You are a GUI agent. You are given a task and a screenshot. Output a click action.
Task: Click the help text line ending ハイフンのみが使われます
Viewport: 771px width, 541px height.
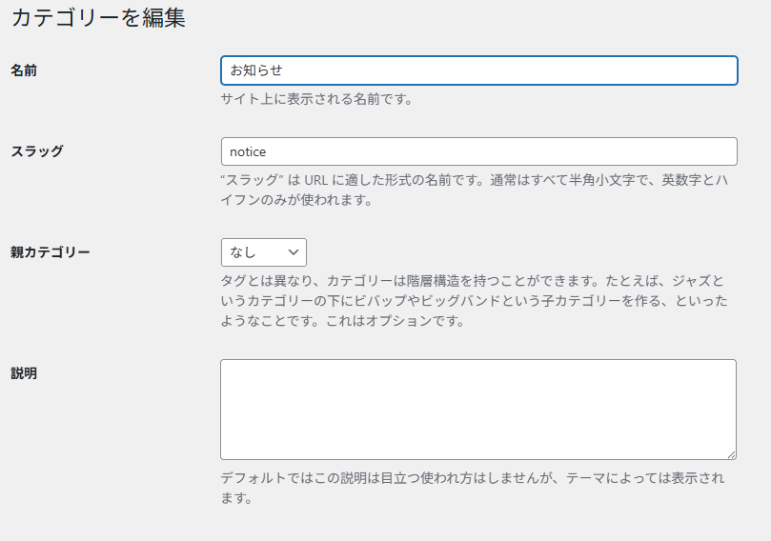pyautogui.click(x=296, y=200)
